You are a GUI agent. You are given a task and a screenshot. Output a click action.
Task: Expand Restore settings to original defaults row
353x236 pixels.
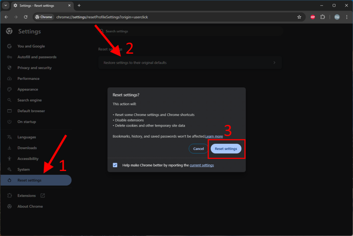click(190, 63)
